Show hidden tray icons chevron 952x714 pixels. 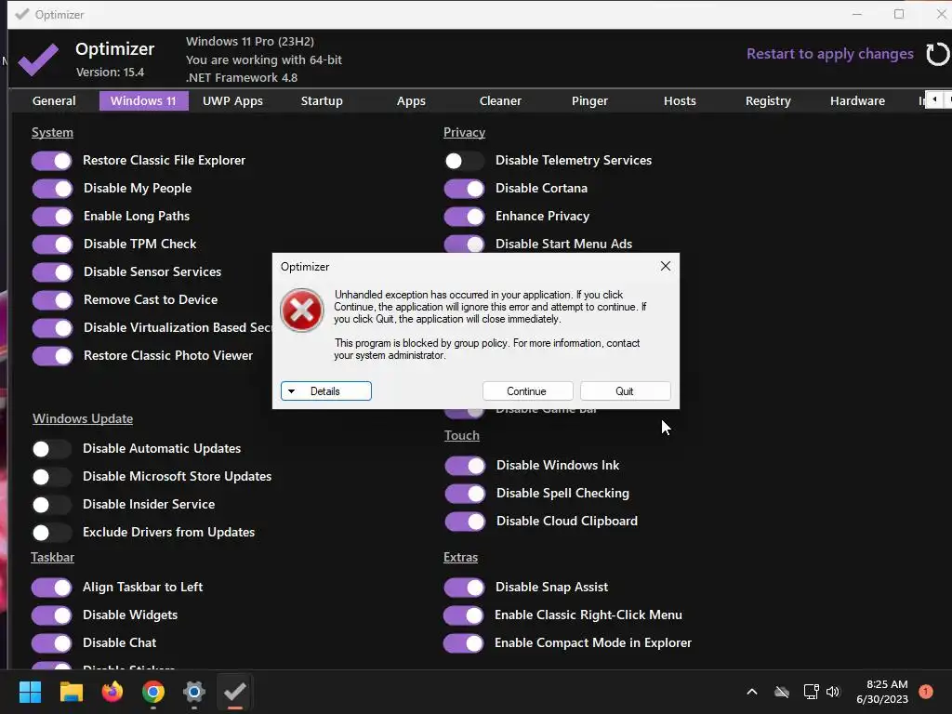point(751,692)
